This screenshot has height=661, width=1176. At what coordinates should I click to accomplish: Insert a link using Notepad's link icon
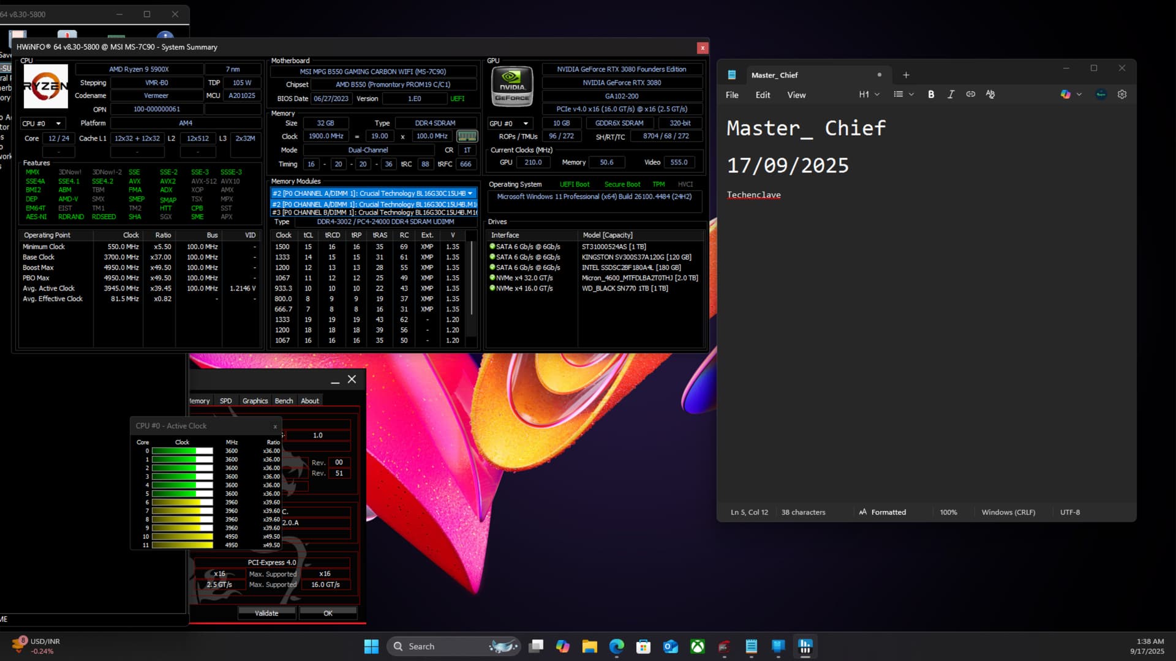[x=970, y=94]
